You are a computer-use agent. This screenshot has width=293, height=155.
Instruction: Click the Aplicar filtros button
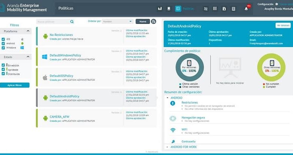tap(15, 85)
